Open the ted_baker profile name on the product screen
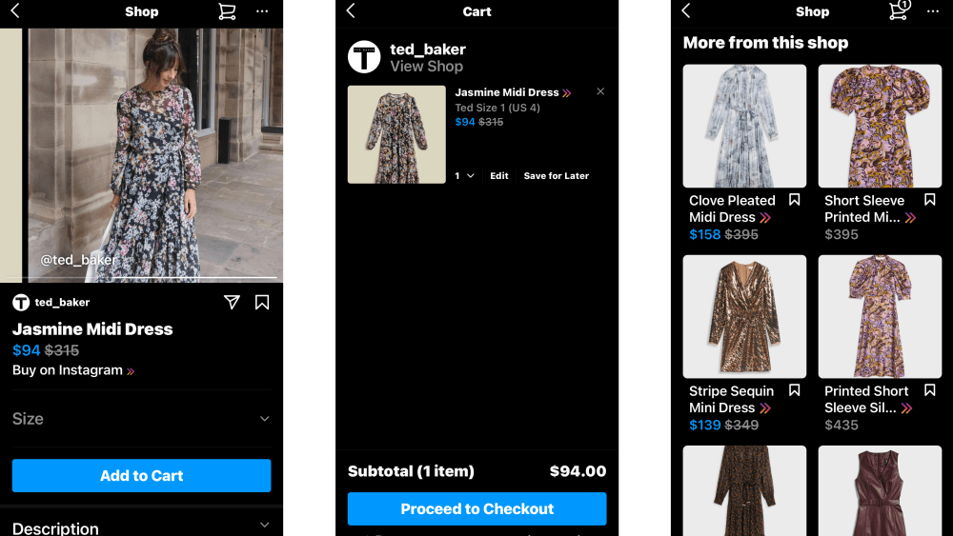 pos(62,302)
